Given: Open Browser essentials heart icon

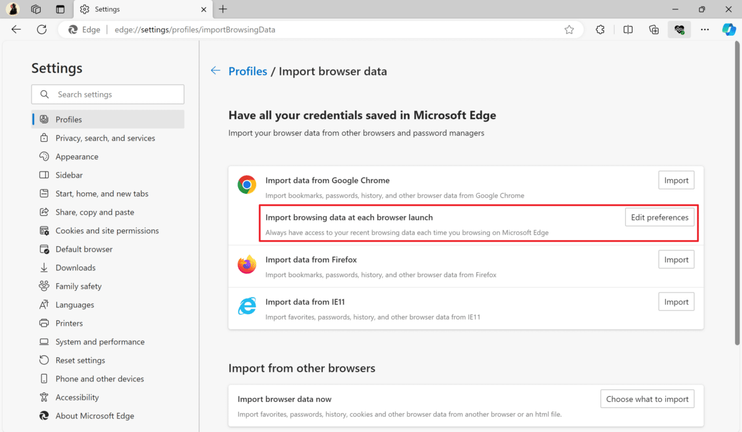Looking at the screenshot, I should (x=680, y=29).
